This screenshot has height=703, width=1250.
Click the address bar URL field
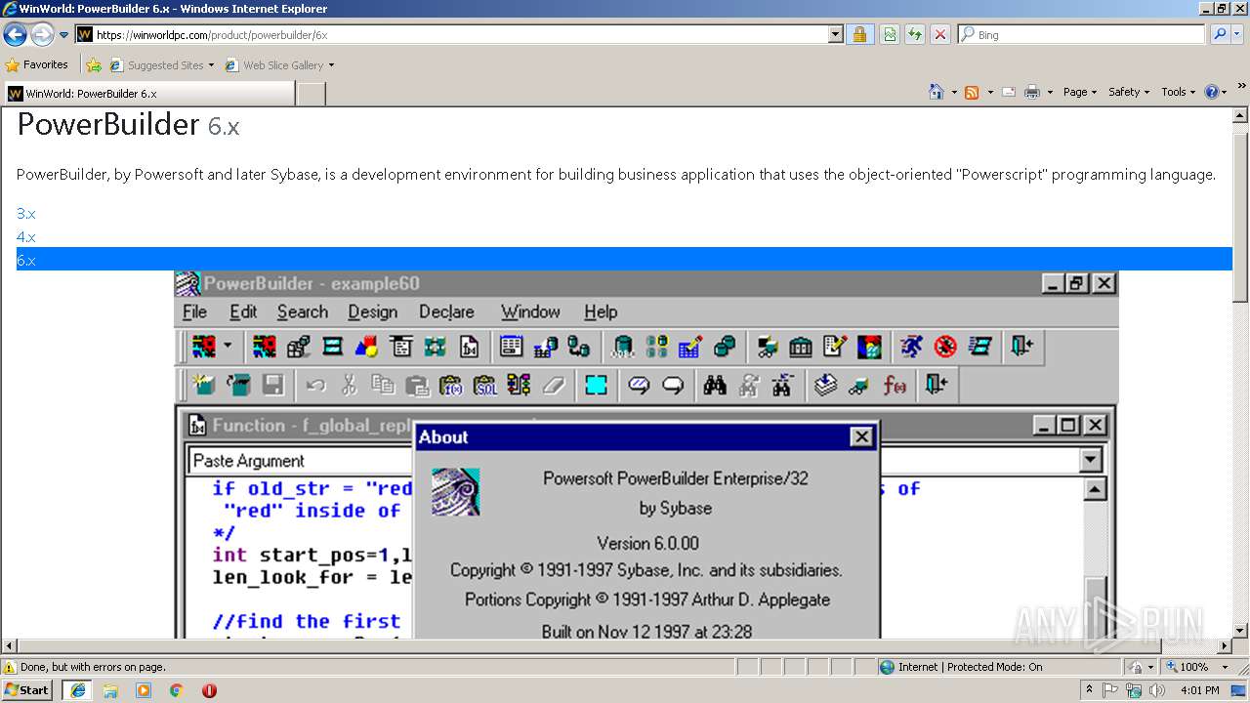pyautogui.click(x=452, y=34)
